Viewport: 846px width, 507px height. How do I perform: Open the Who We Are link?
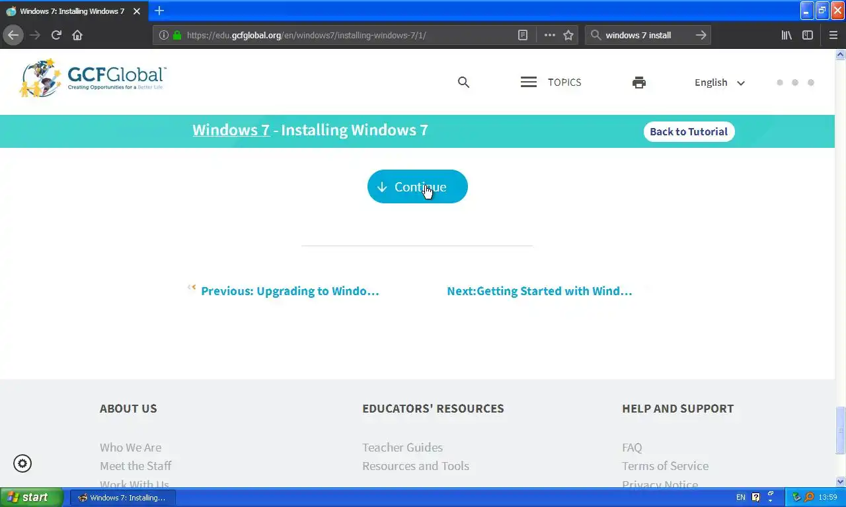(130, 448)
